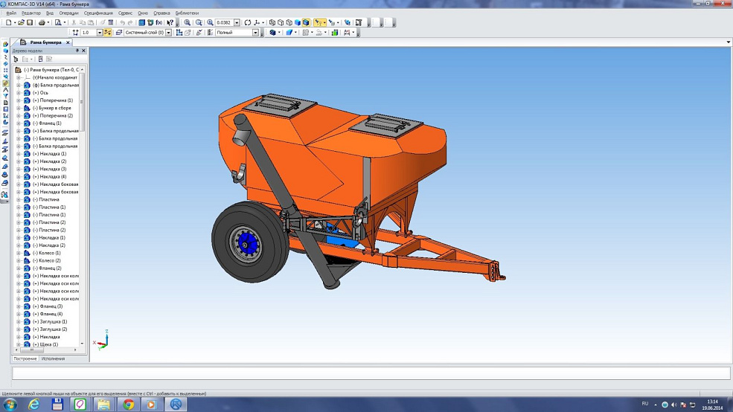Select the shaded with edges display mode

(306, 22)
